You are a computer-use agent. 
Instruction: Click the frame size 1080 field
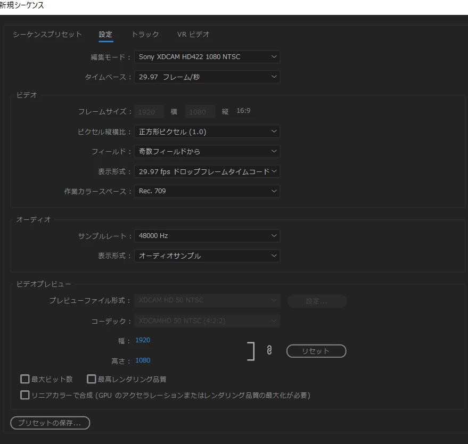[x=200, y=112]
